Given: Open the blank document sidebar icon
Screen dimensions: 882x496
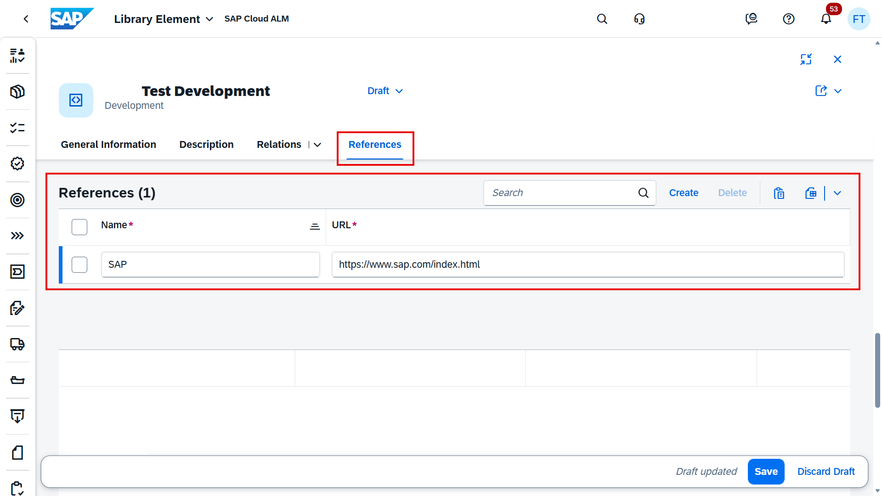Looking at the screenshot, I should 17,452.
